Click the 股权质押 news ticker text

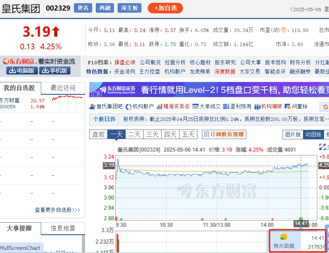pyautogui.click(x=226, y=119)
